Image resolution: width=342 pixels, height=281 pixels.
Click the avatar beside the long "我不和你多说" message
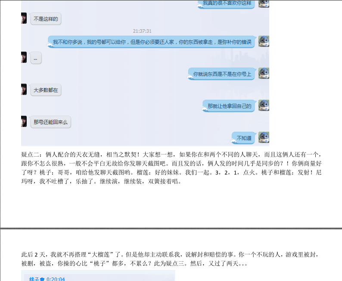[x=264, y=41]
